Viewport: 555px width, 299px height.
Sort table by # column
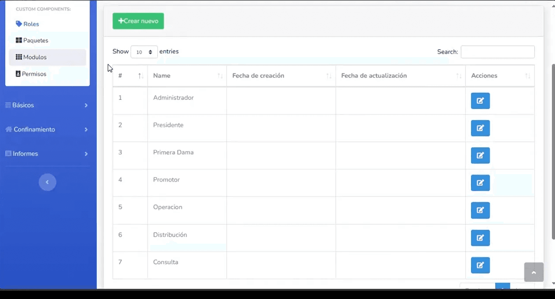click(130, 76)
